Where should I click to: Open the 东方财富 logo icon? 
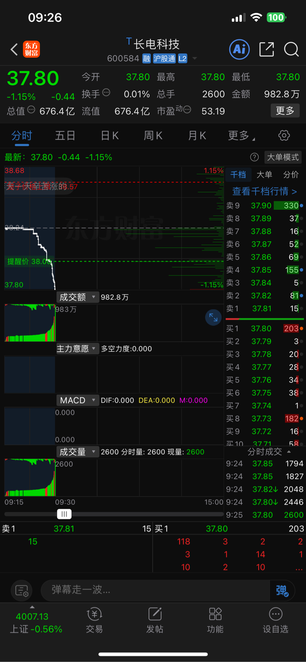tap(31, 49)
